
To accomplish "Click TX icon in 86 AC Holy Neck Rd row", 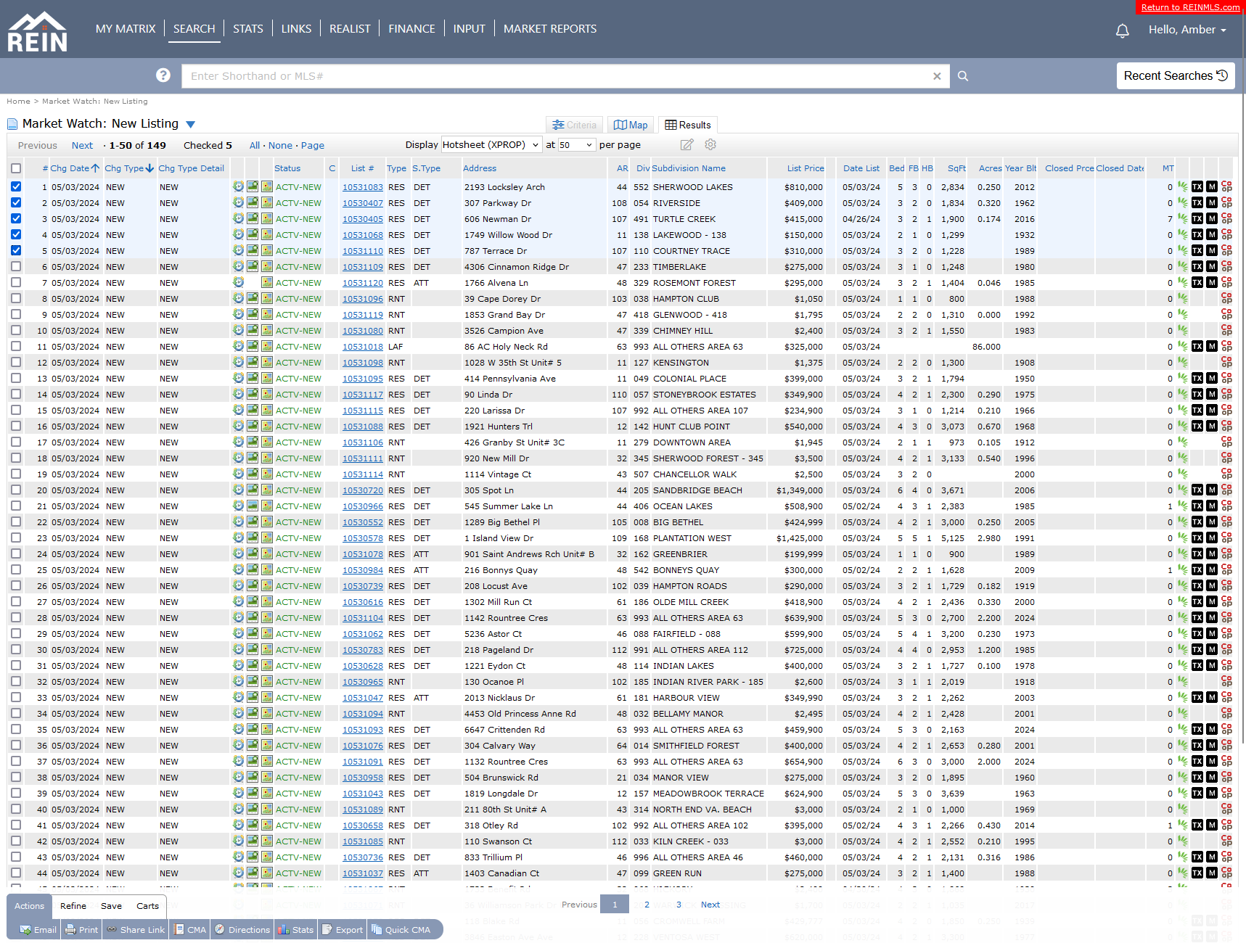I will click(1197, 346).
